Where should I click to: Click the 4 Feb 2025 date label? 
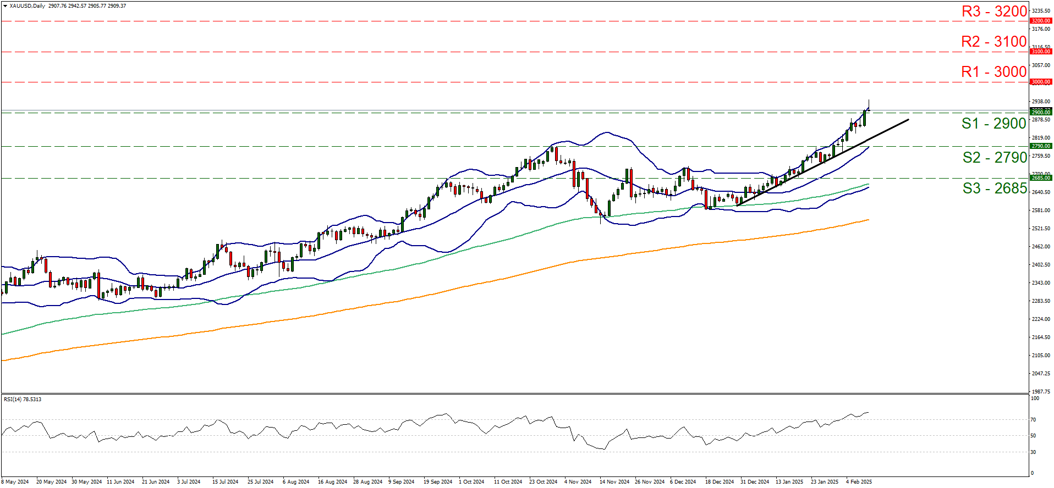859,482
